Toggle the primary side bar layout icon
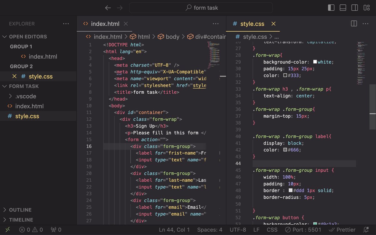Viewport: 376px width, 235px height. [331, 8]
